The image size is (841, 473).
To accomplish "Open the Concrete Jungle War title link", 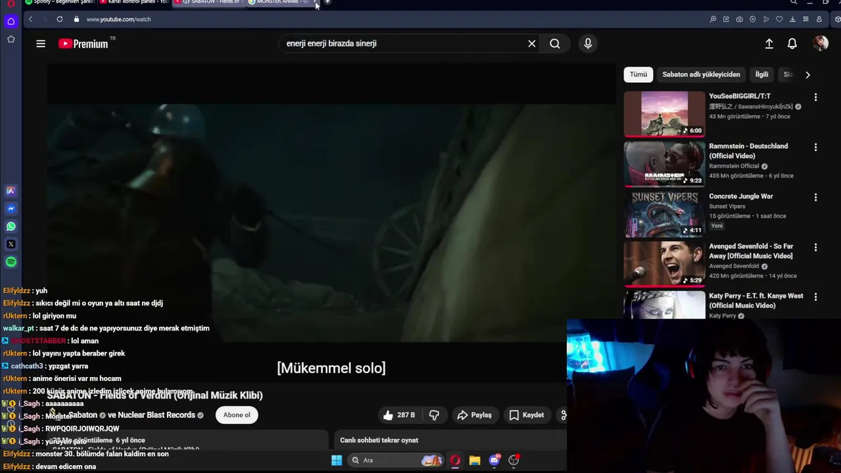I will coord(741,196).
